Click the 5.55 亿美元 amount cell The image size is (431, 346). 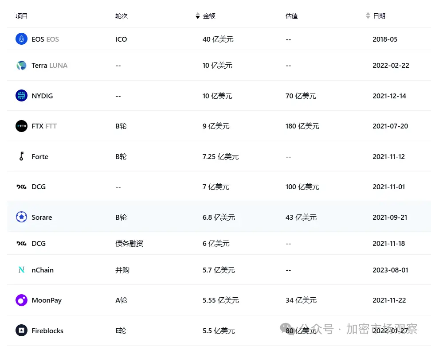coord(221,300)
